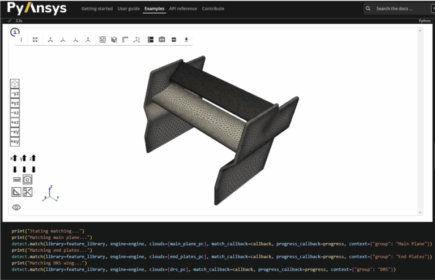Toggle the eye visibility icon
This screenshot has height=280, width=435.
(16, 207)
